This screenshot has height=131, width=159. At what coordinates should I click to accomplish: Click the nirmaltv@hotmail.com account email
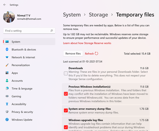[x=29, y=19]
